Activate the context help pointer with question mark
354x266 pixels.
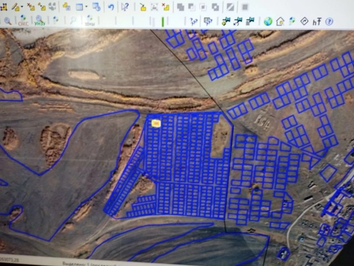[126, 7]
